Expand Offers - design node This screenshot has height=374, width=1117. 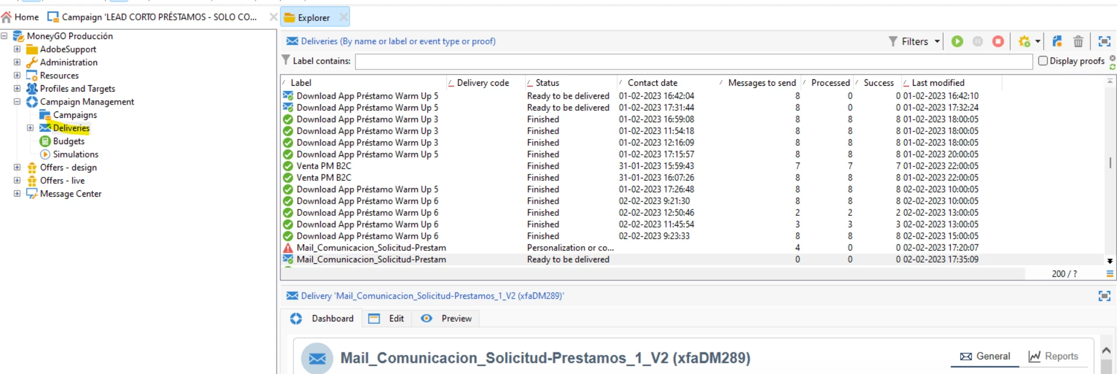point(17,167)
